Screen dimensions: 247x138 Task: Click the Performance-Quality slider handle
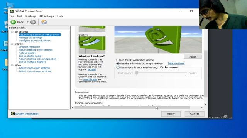point(137,73)
